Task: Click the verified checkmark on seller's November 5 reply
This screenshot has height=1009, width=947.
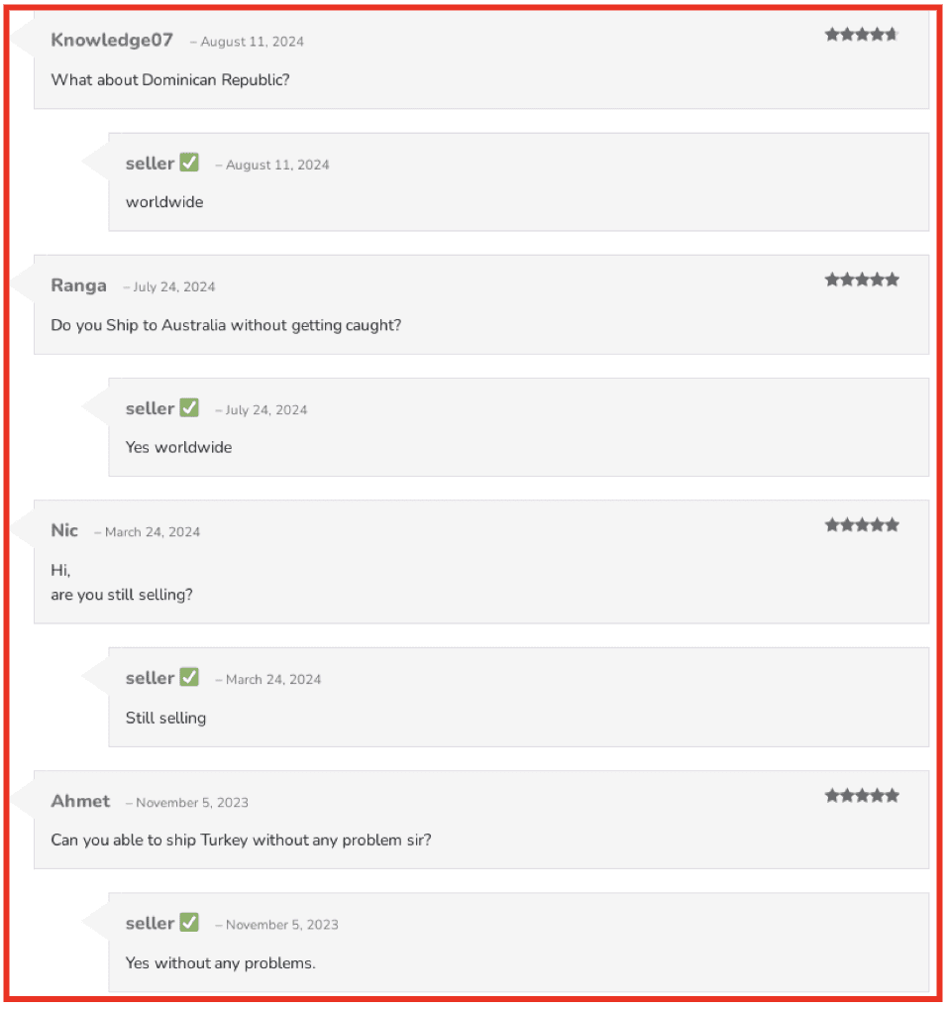Action: 189,922
